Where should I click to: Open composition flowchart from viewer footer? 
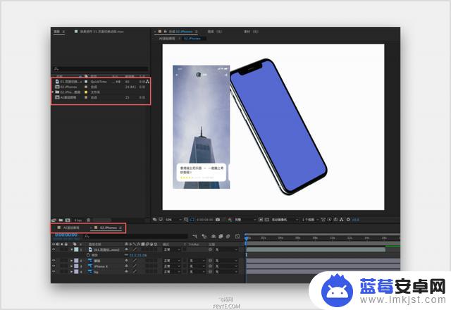pyautogui.click(x=341, y=219)
